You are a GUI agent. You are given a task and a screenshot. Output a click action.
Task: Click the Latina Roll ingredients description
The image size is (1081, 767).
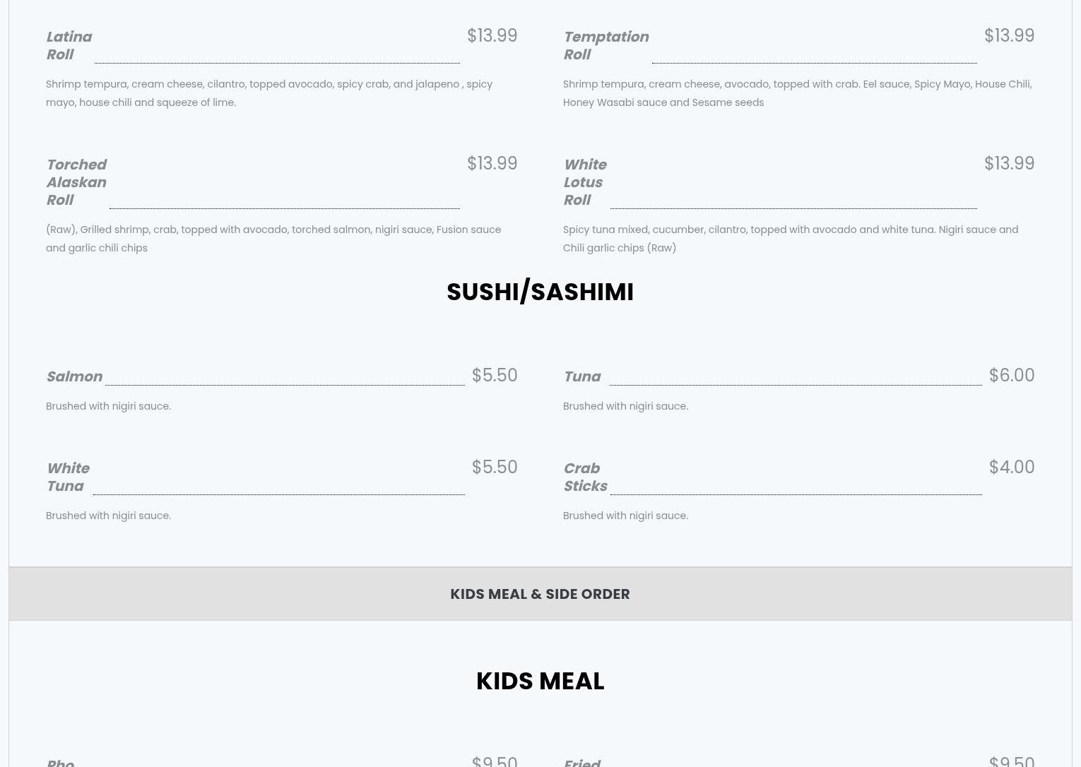[269, 93]
